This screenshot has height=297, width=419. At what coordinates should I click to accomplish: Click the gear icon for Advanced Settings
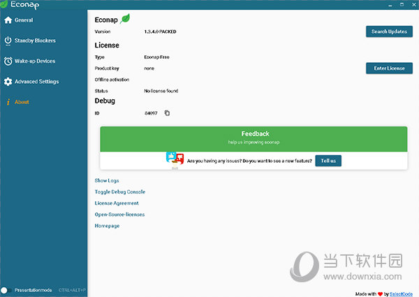tap(8, 82)
